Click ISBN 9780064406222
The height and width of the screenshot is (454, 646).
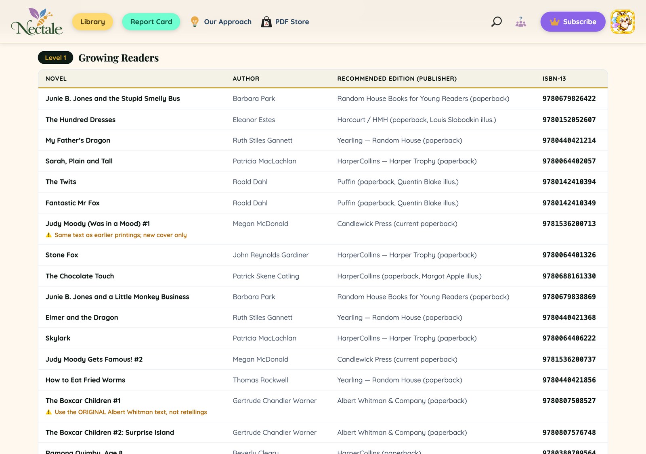click(x=569, y=338)
